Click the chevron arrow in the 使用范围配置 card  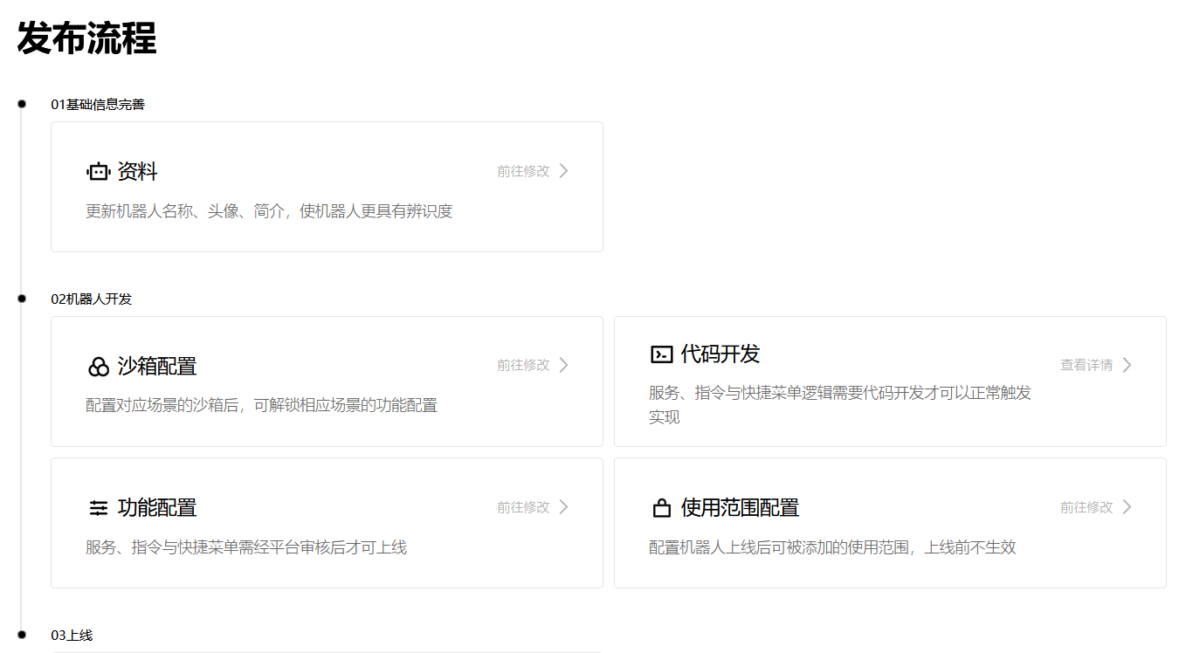(1127, 507)
